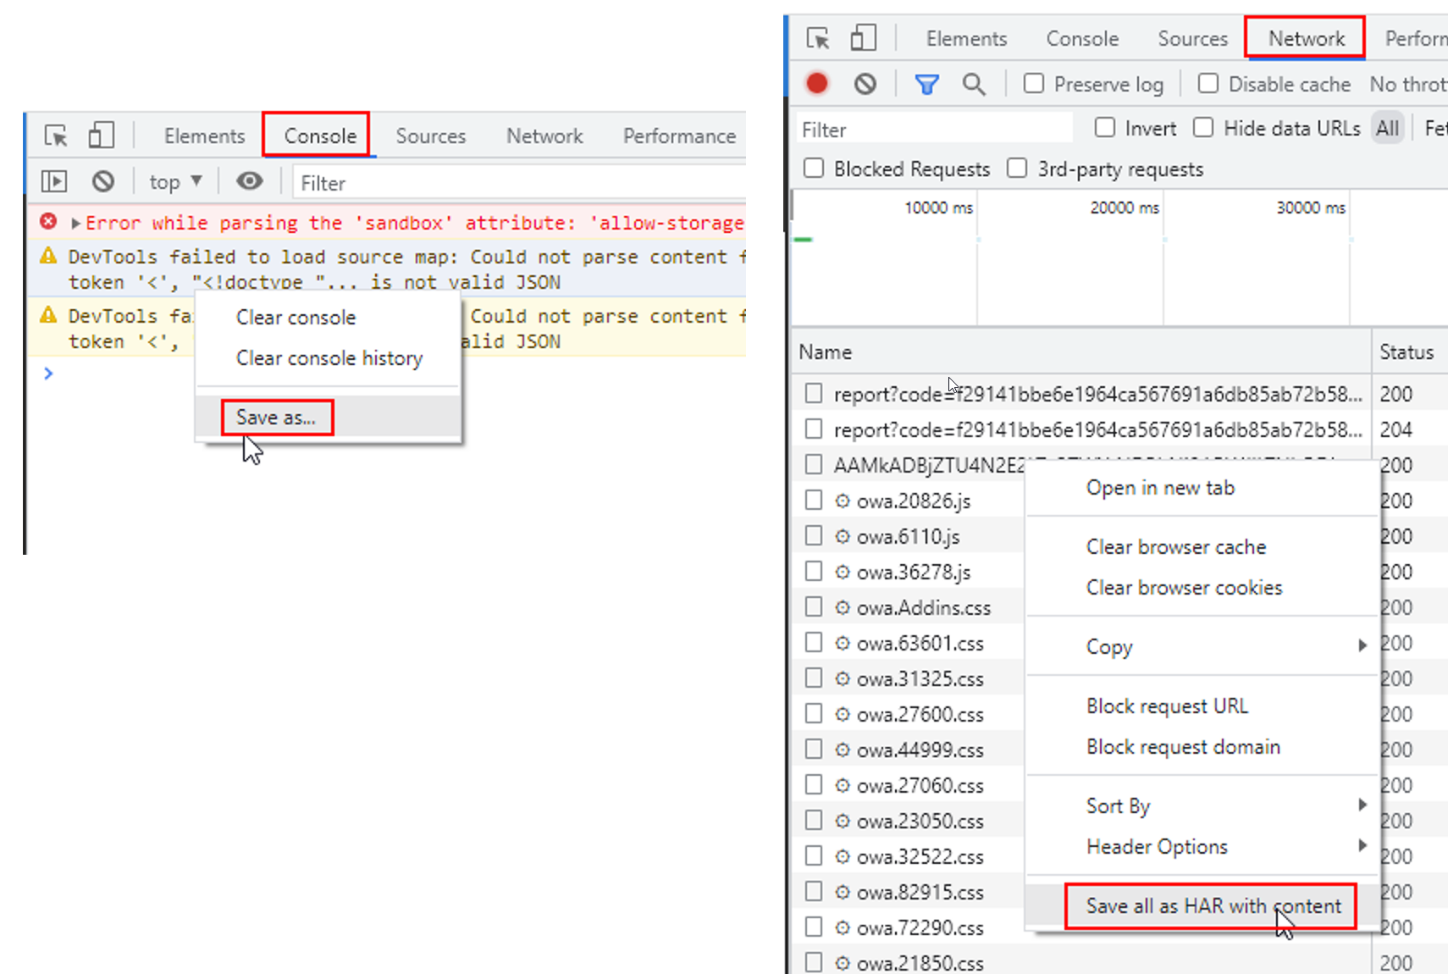Click the All filter type button
This screenshot has width=1448, height=974.
[x=1387, y=129]
